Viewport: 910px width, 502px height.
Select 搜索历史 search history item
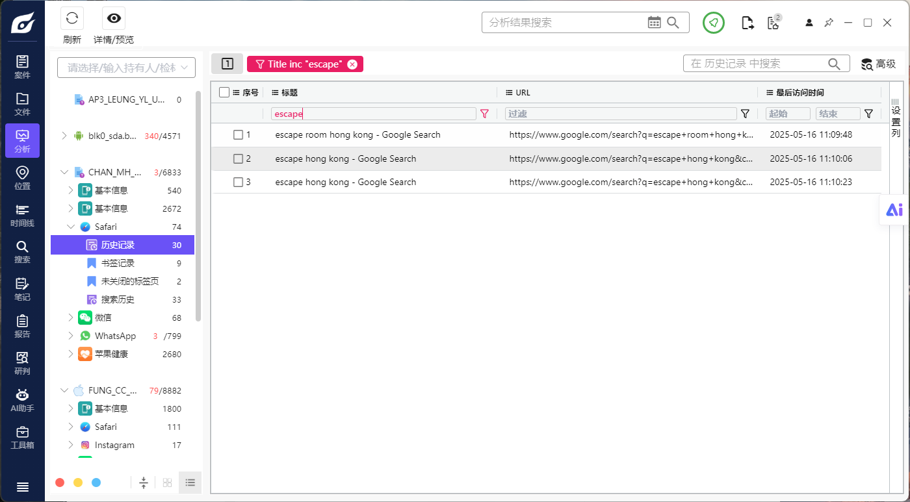[123, 299]
